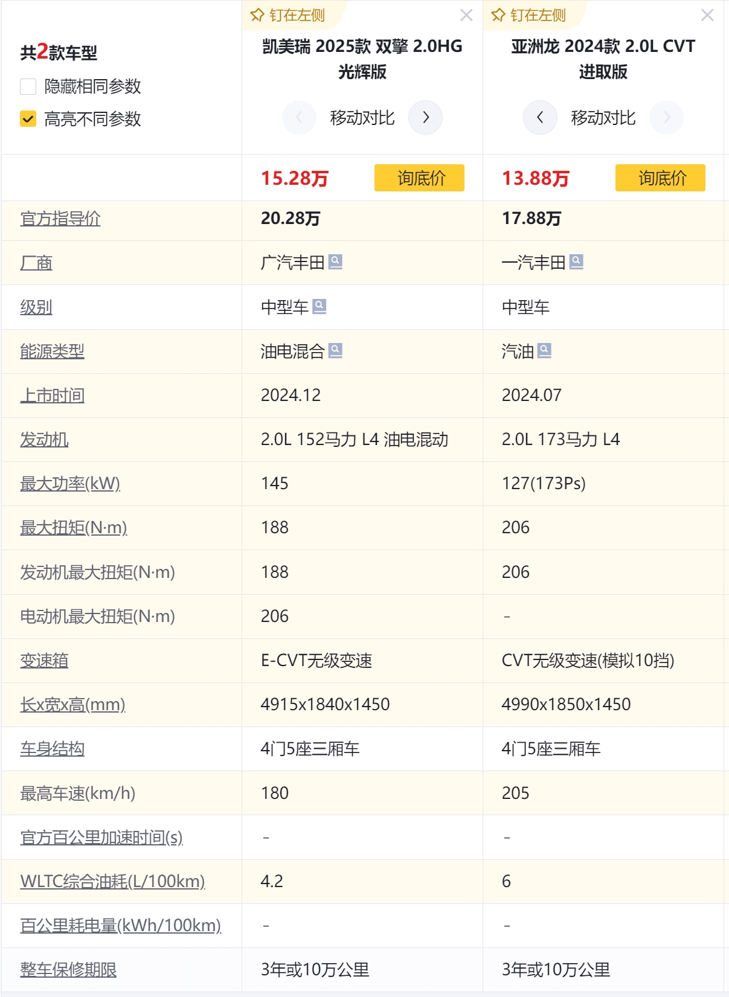Move the 亚洲龙 column right
The image size is (729, 997).
click(x=667, y=117)
